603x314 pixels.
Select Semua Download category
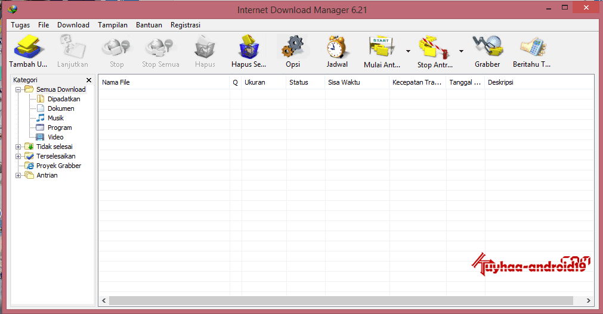point(61,89)
